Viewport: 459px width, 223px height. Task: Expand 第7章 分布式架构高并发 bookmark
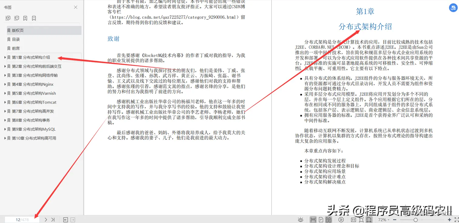[x=5, y=111]
